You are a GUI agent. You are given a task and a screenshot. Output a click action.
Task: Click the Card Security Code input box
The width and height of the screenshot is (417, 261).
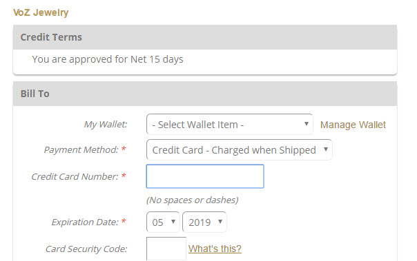(166, 249)
